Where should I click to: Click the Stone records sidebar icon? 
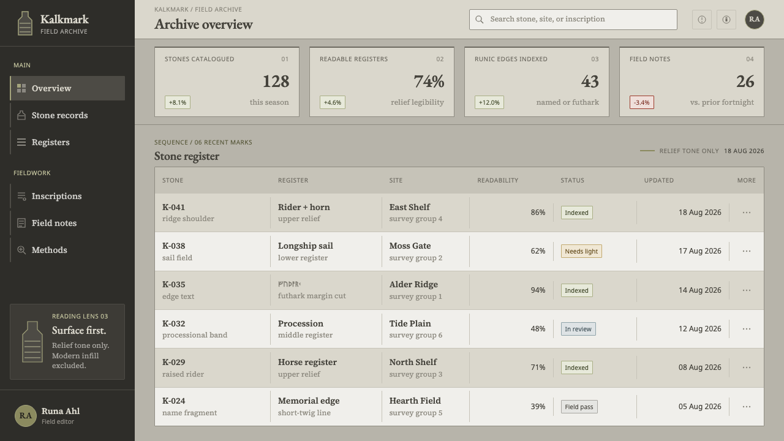coord(21,115)
